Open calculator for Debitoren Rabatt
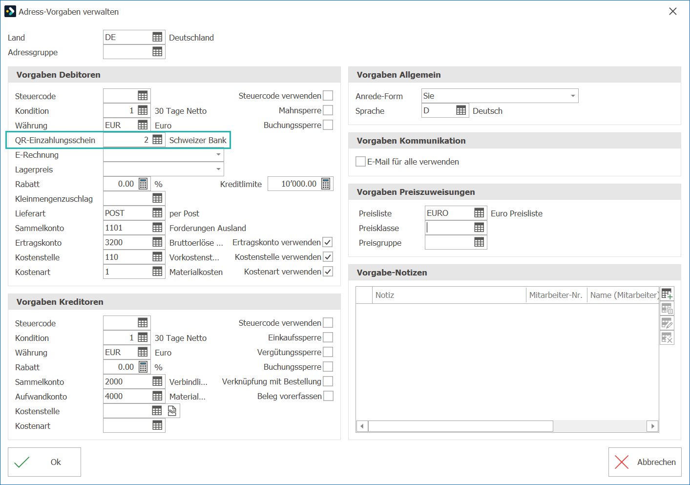The image size is (690, 485). (x=143, y=184)
